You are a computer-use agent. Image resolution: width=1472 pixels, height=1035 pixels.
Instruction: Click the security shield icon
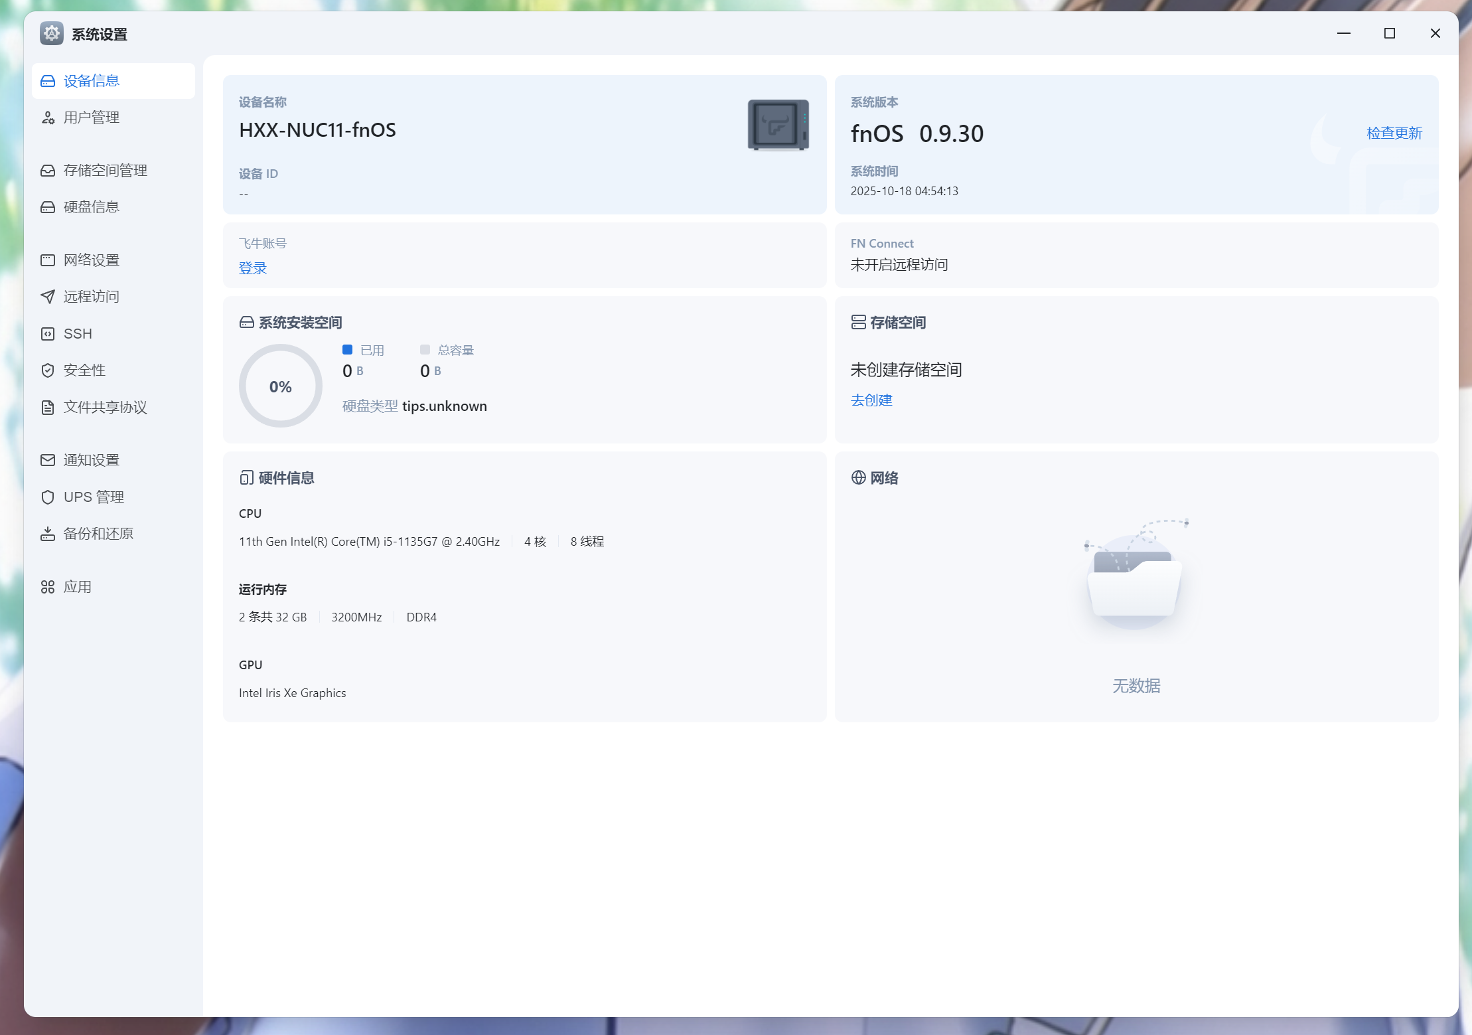[48, 370]
